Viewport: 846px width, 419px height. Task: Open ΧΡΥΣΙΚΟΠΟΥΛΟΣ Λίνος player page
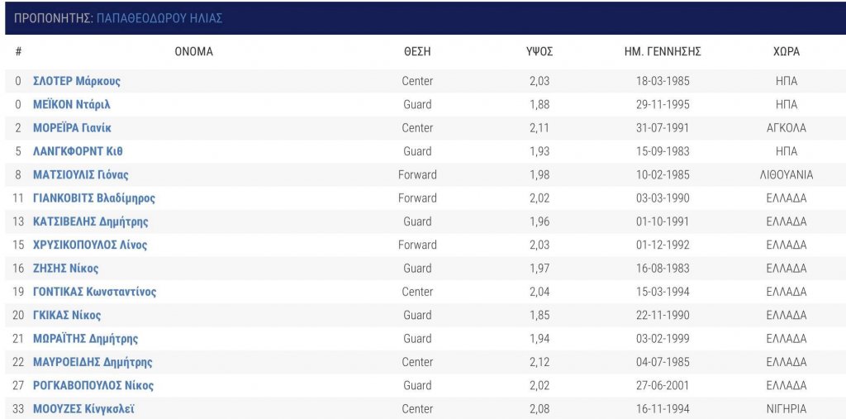(90, 245)
